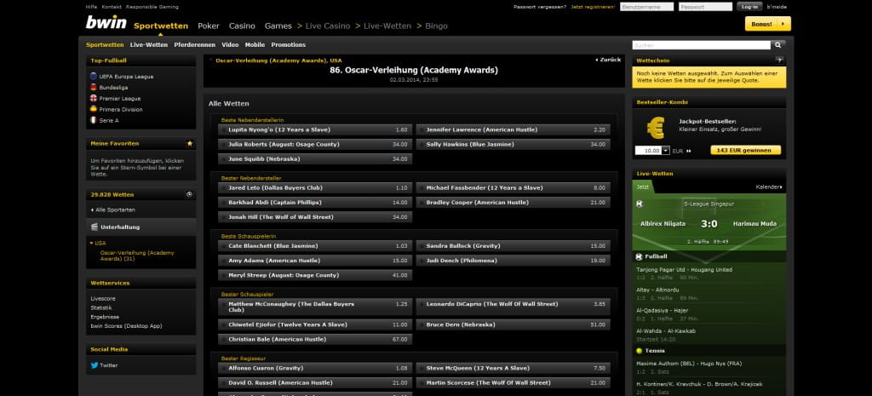Open the Games main tab
The height and width of the screenshot is (396, 872).
point(278,26)
